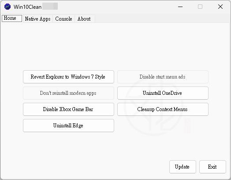Click Revert Explorer to Windows 7 Style

click(68, 77)
